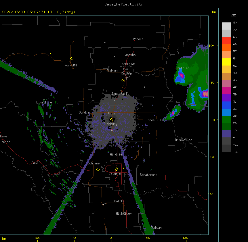Image resolution: width=248 pixels, height=242 pixels.
Task: Click the Lake Louise label
Action: click(x=5, y=139)
